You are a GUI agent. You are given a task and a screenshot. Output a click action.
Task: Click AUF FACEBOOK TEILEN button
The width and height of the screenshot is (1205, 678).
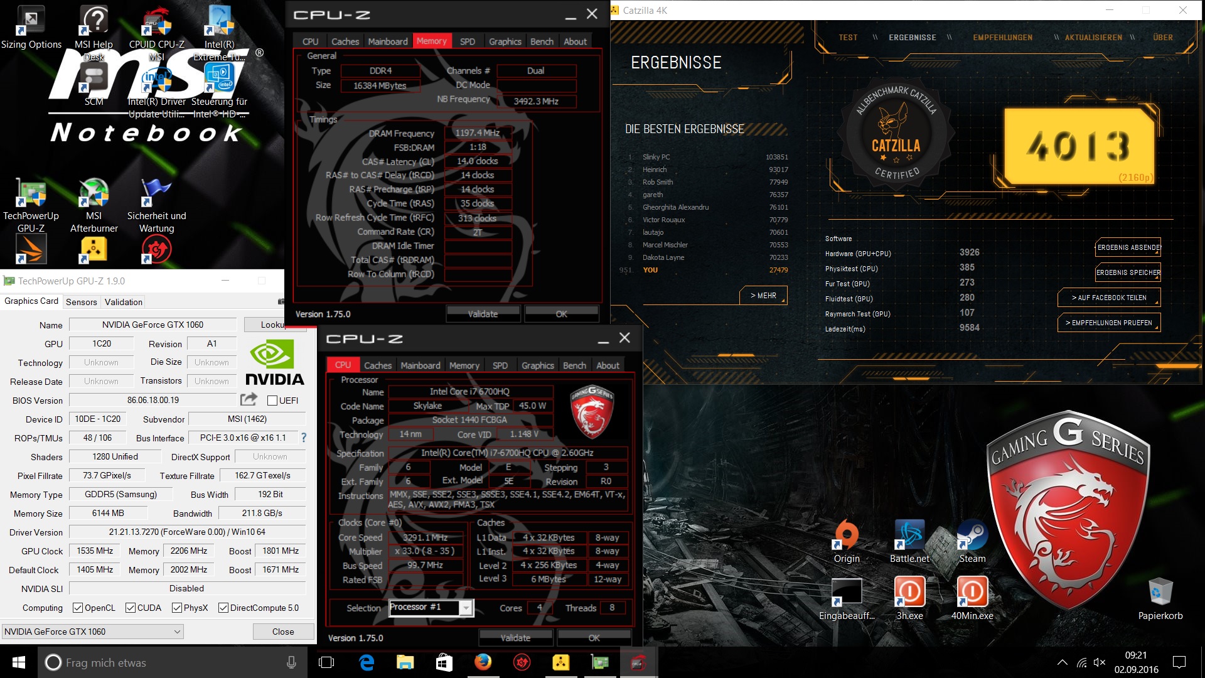tap(1108, 298)
